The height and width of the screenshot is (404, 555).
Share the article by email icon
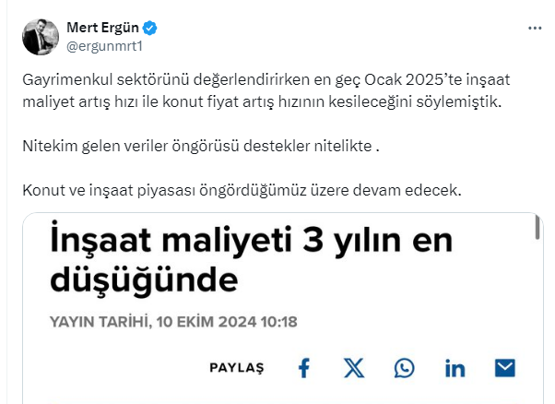click(x=505, y=368)
